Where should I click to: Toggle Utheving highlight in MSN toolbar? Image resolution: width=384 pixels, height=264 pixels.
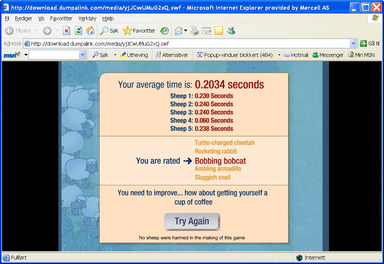coord(134,55)
